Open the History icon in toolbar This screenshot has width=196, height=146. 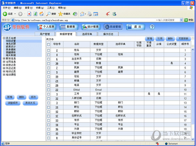pos(75,14)
